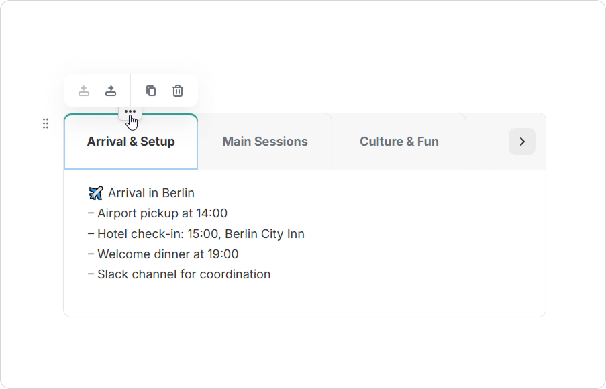Place cursor in 'Airport pickup at 14:00' line

pos(158,213)
